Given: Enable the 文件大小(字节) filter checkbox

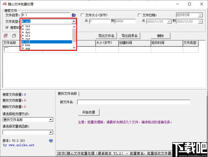Looking at the screenshot, I should [82, 15].
